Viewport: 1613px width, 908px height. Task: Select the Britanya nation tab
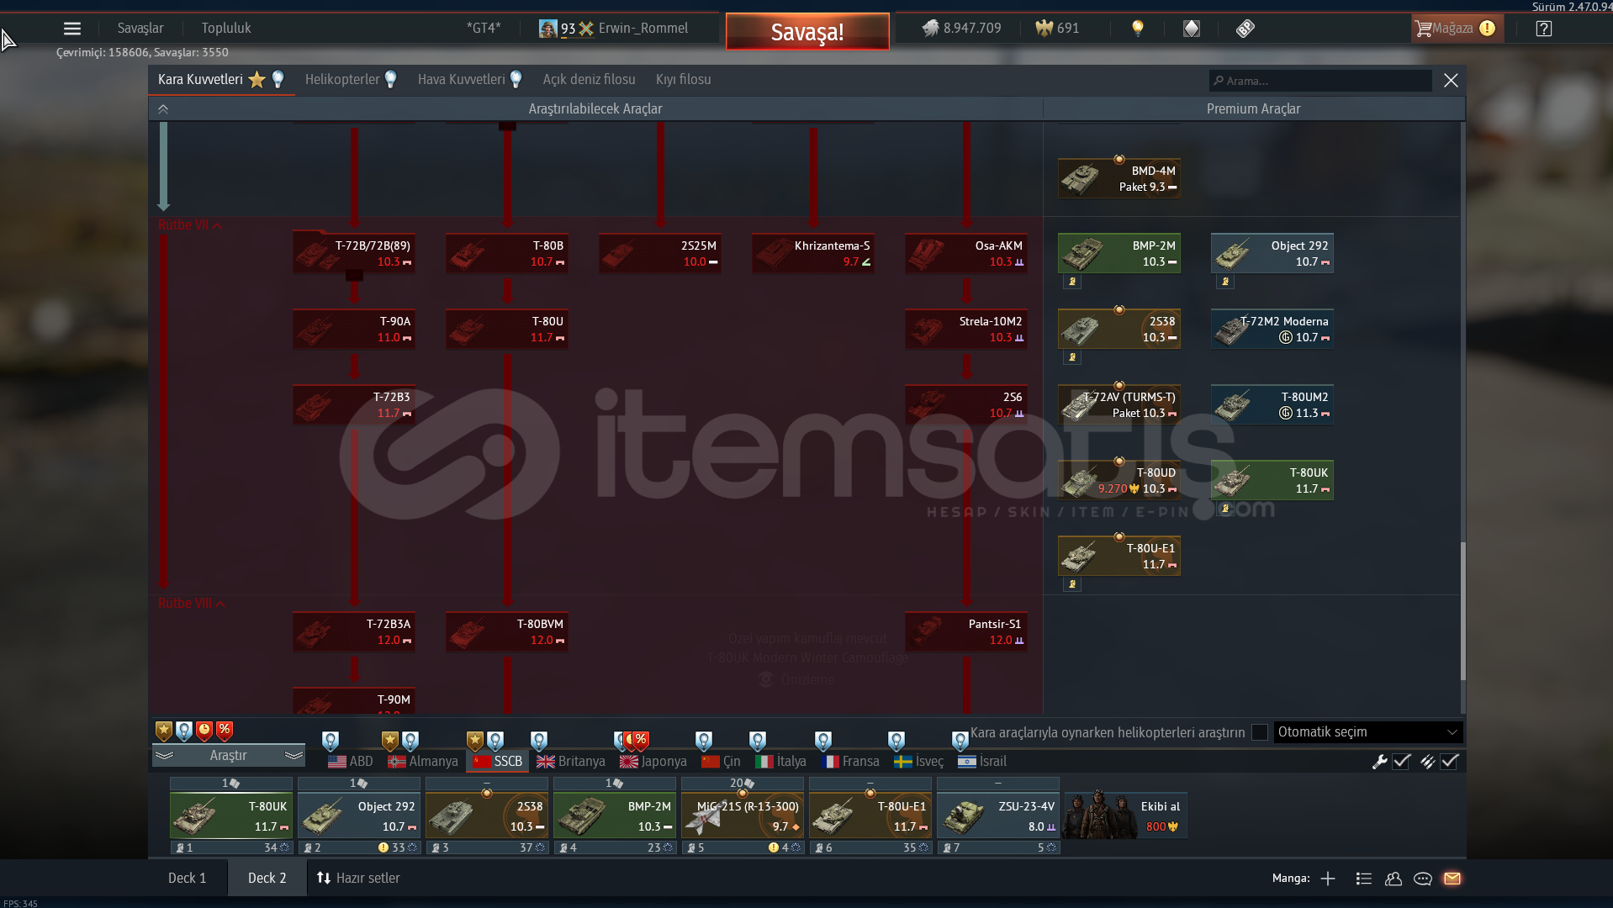[x=571, y=762]
